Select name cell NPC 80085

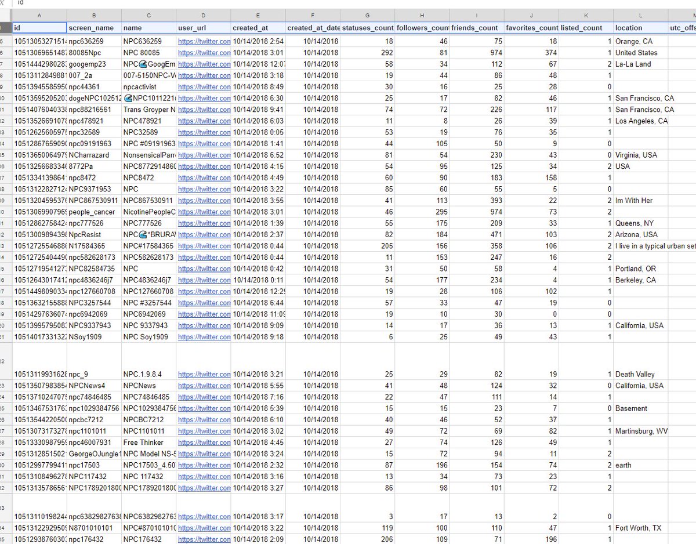[x=149, y=53]
